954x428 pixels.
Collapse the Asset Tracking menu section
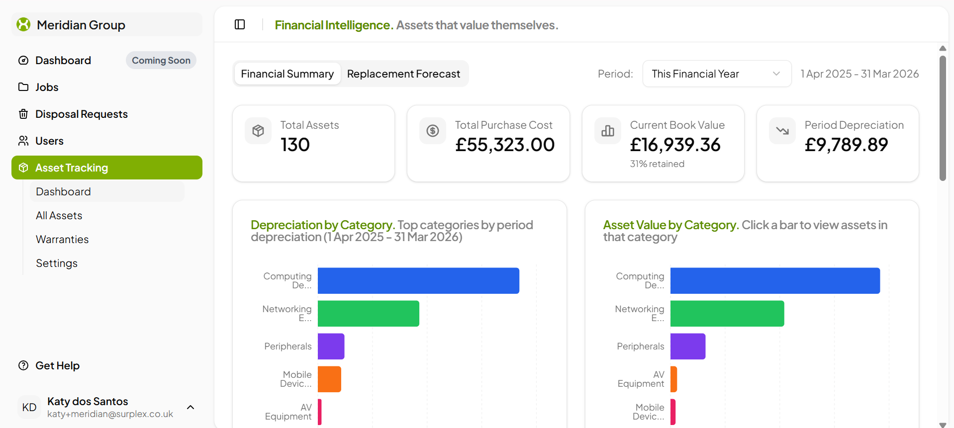[107, 168]
